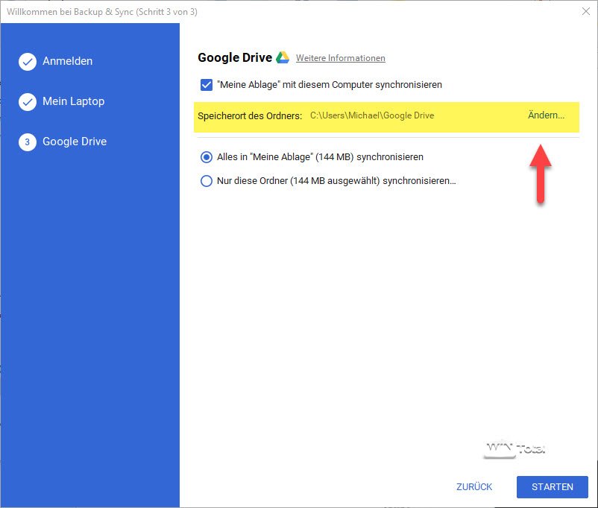Close the Backup & Sync window

click(x=586, y=11)
